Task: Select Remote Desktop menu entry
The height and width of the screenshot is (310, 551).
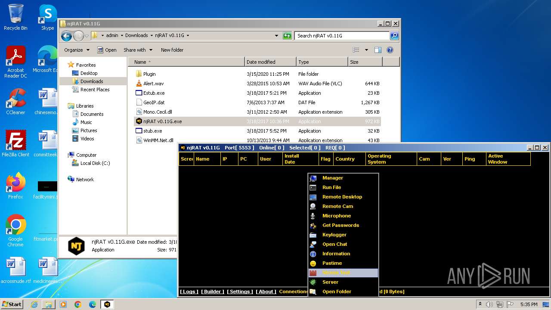Action: [x=343, y=197]
